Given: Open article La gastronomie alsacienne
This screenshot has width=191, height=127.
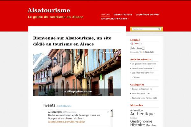Looking at the screenshot, I should pos(144,64).
